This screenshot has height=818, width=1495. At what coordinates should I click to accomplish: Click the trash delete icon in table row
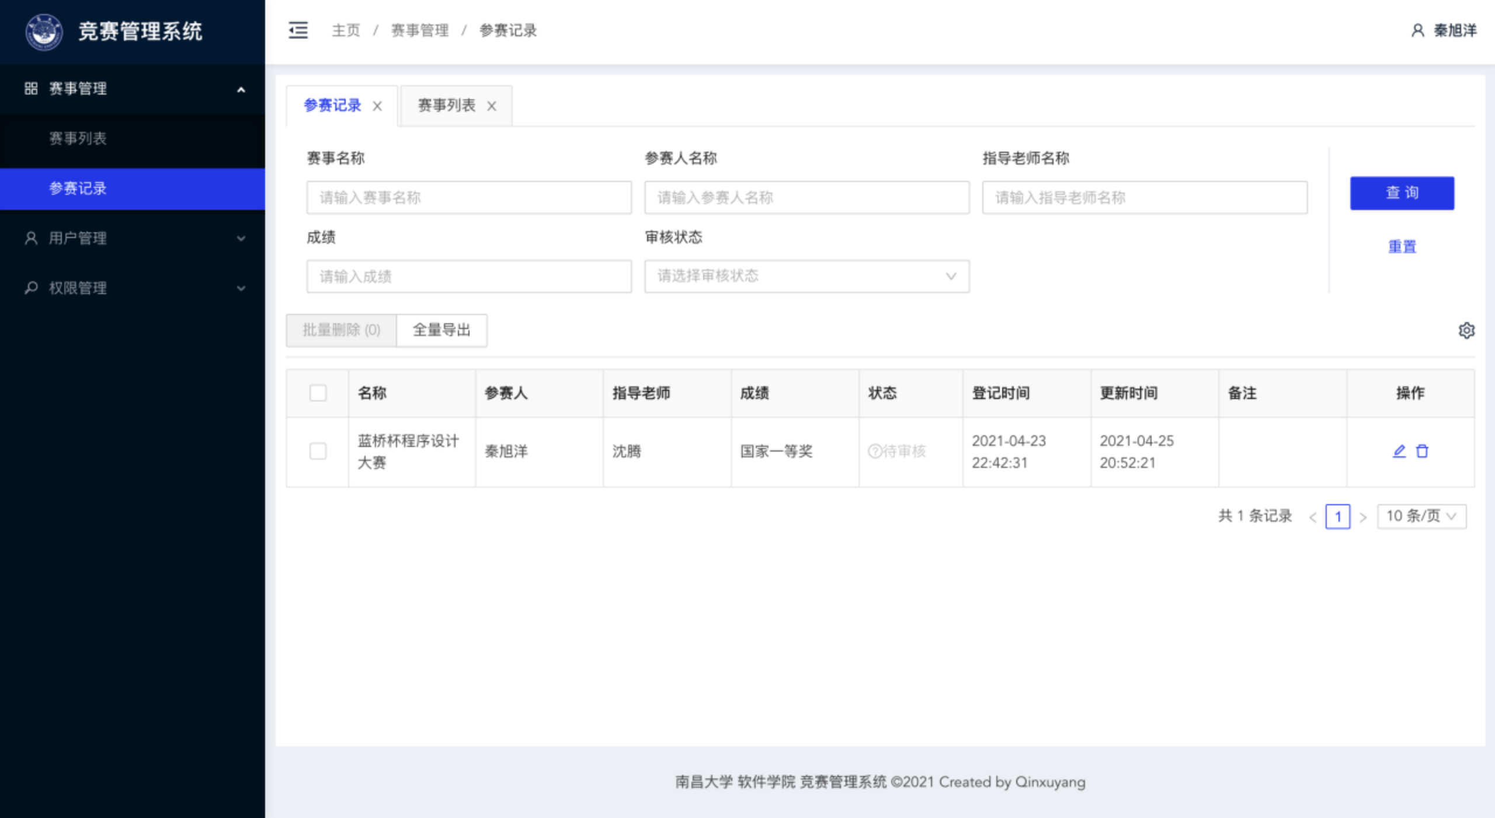pyautogui.click(x=1422, y=451)
